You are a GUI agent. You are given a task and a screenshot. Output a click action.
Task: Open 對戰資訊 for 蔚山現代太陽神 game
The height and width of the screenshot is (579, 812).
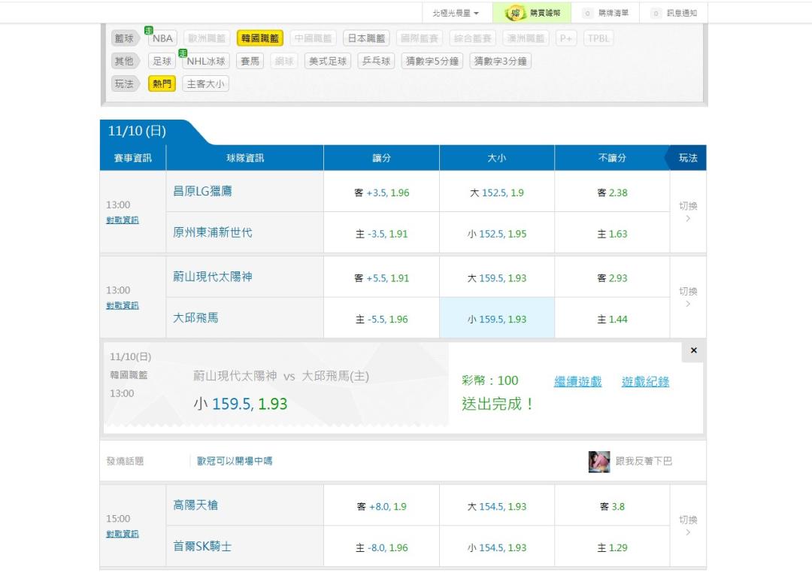(x=123, y=305)
